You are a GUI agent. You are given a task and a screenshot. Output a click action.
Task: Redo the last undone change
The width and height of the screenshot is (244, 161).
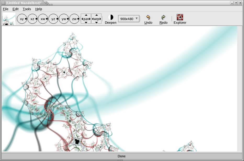pyautogui.click(x=163, y=19)
